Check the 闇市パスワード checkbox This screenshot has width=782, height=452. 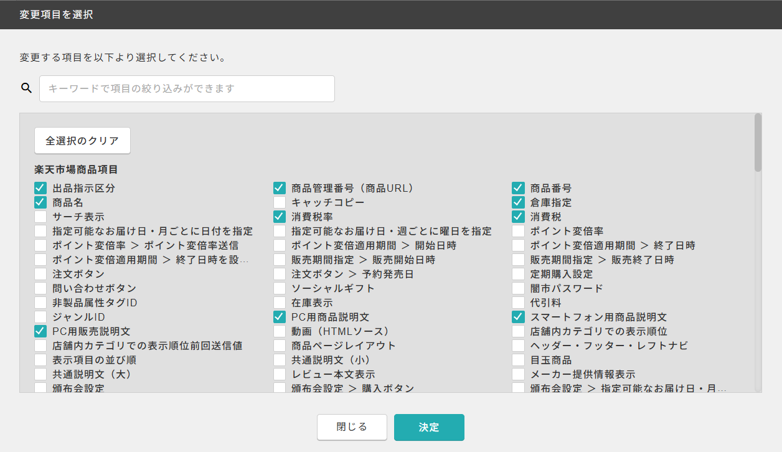coord(519,288)
